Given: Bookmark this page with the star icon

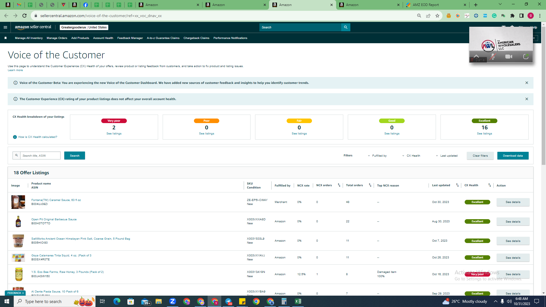Looking at the screenshot, I should pyautogui.click(x=437, y=16).
